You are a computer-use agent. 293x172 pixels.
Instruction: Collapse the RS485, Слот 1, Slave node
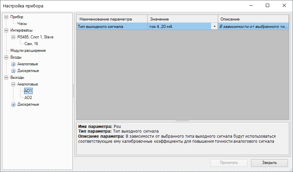point(13,37)
